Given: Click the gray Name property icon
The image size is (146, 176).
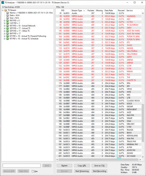Looking at the screenshot, I should click(8, 13).
